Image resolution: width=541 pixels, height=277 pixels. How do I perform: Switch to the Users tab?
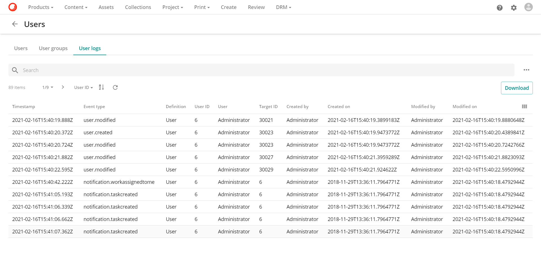click(20, 48)
